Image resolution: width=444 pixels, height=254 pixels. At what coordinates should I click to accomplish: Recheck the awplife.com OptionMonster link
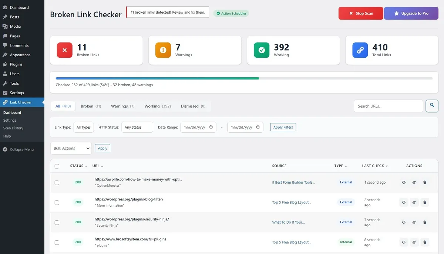point(403,182)
